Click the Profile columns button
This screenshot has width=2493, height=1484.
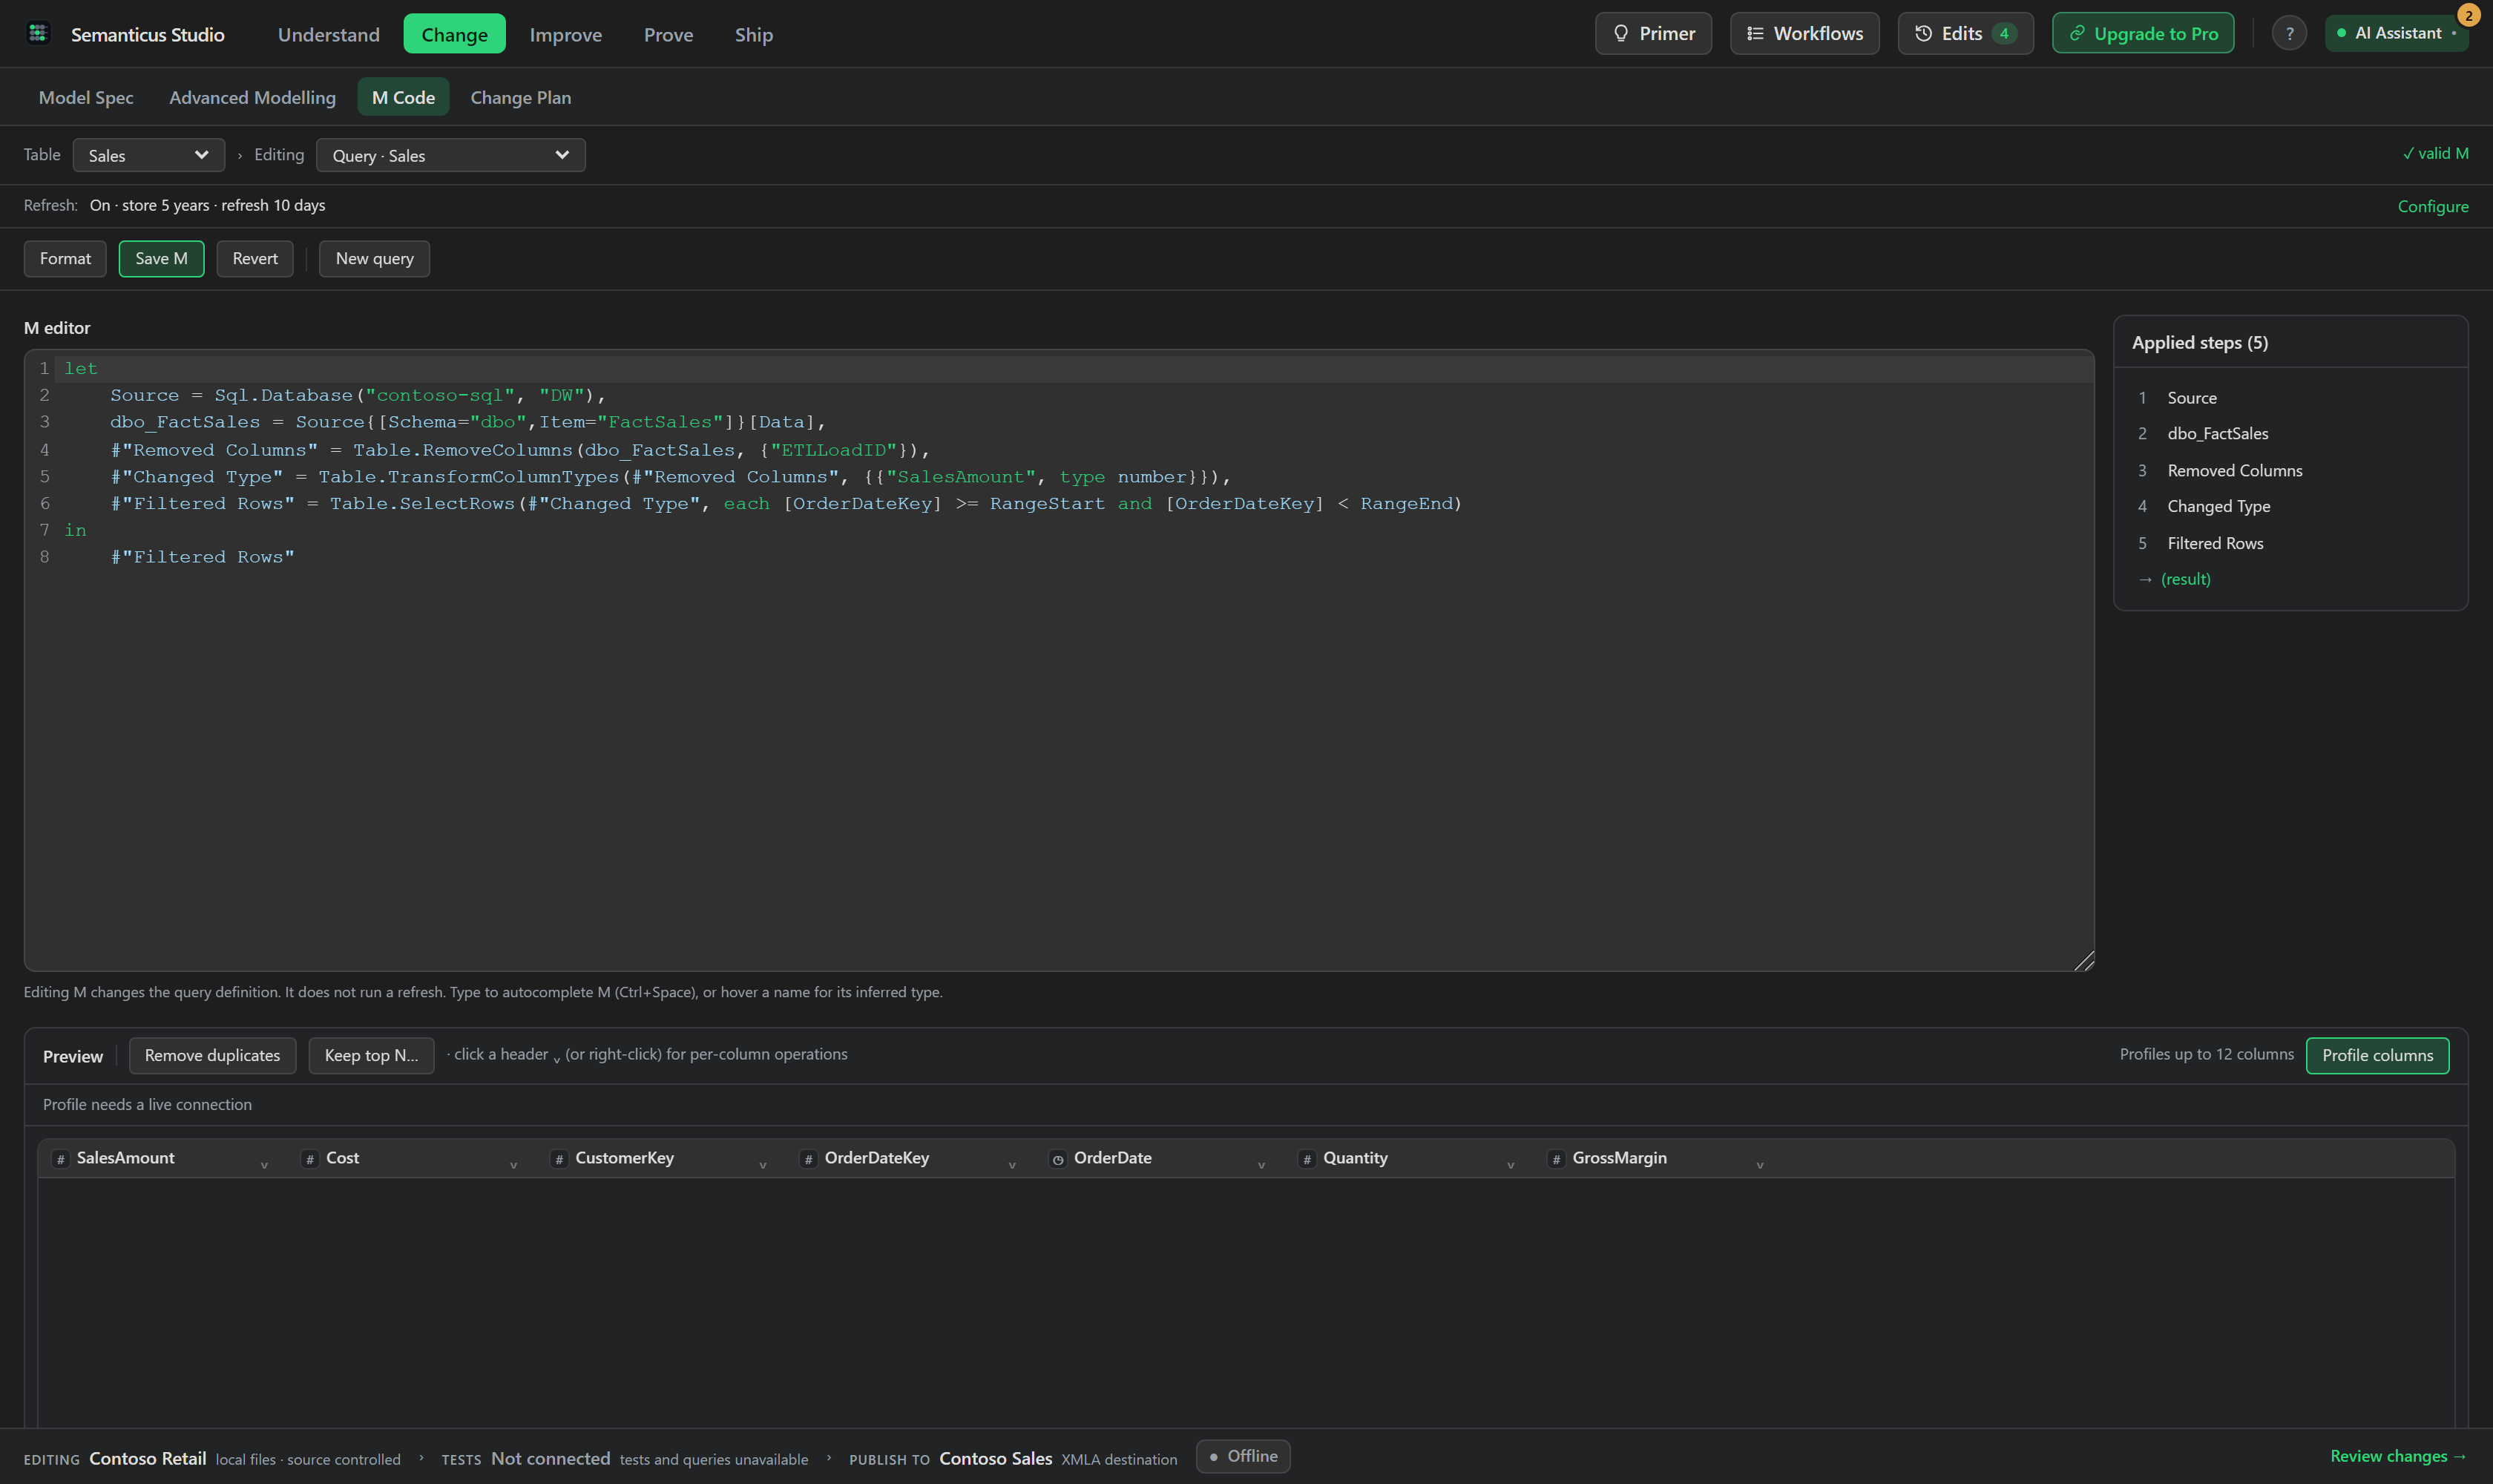pos(2377,1055)
